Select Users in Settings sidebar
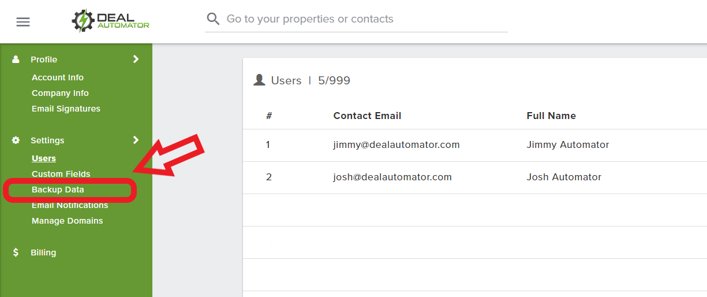 point(44,158)
